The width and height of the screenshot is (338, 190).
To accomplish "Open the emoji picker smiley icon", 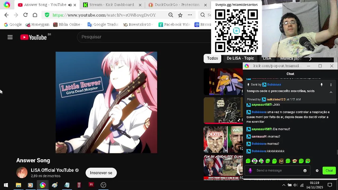I will (305, 171).
